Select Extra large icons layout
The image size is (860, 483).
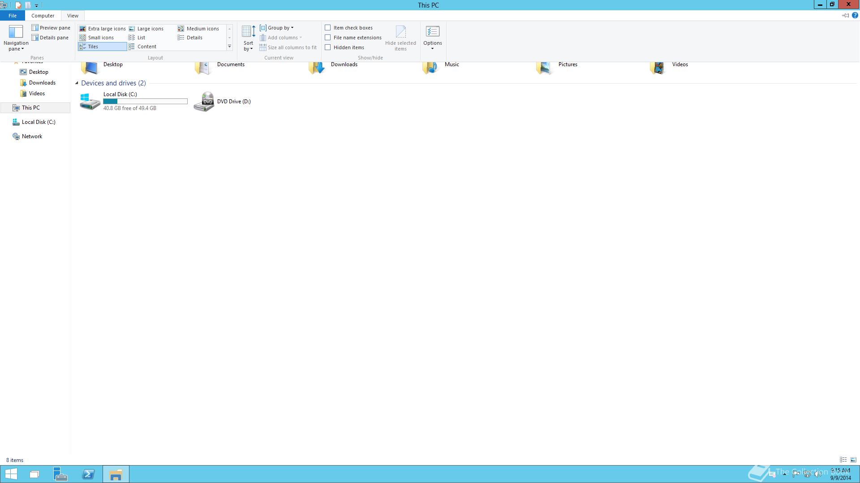pos(102,29)
